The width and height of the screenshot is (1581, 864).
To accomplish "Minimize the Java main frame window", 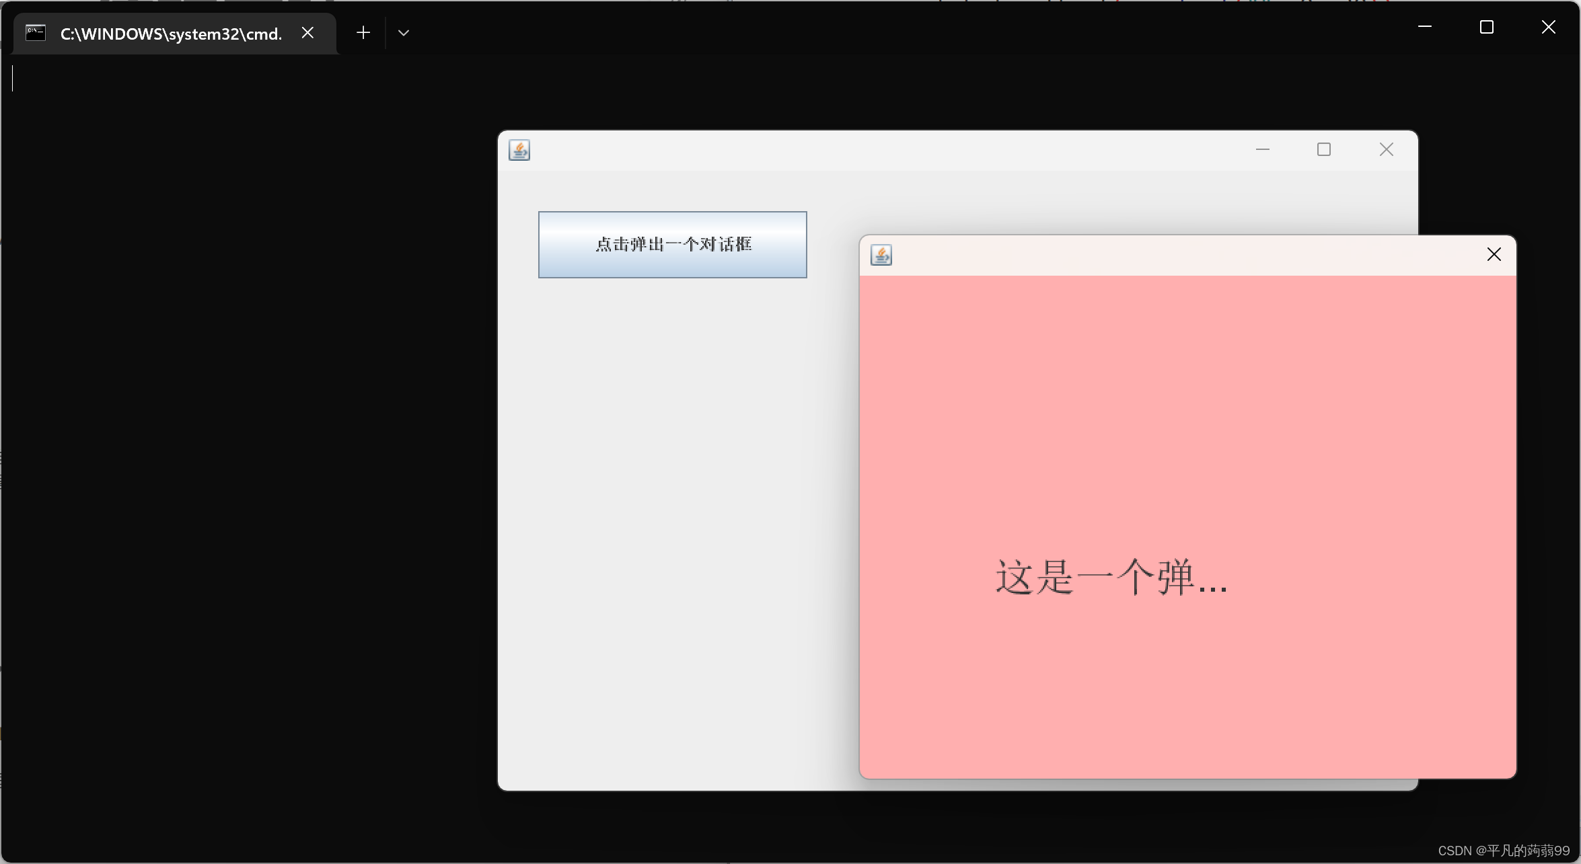I will coord(1262,149).
